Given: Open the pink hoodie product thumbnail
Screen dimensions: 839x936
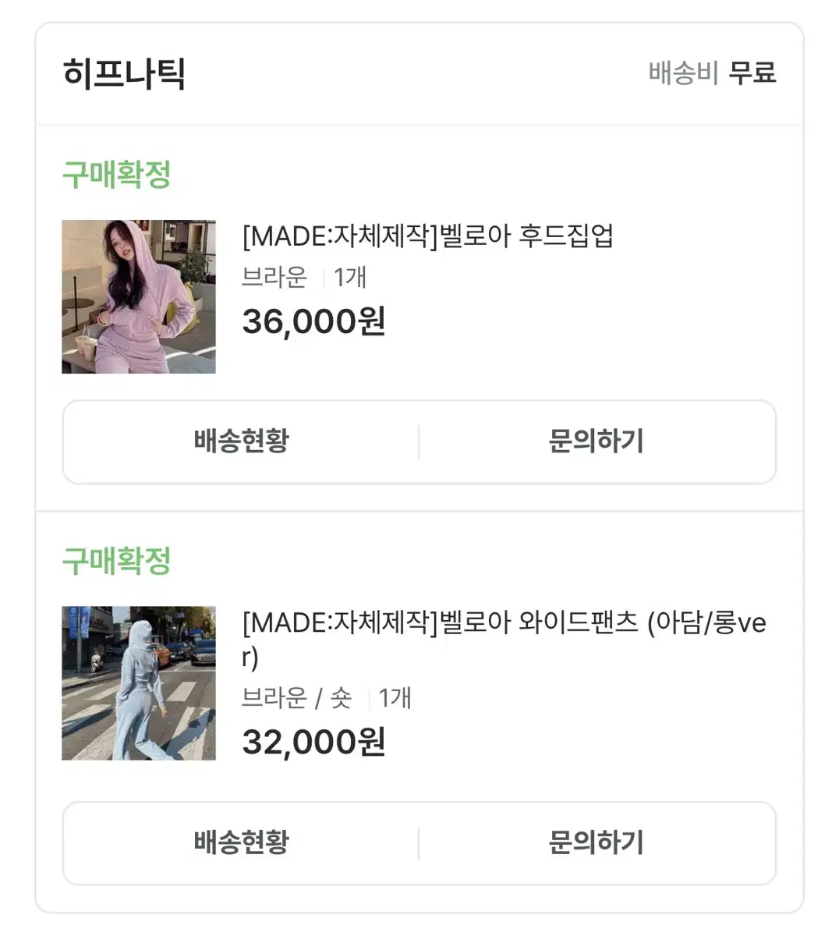Looking at the screenshot, I should pos(139,296).
